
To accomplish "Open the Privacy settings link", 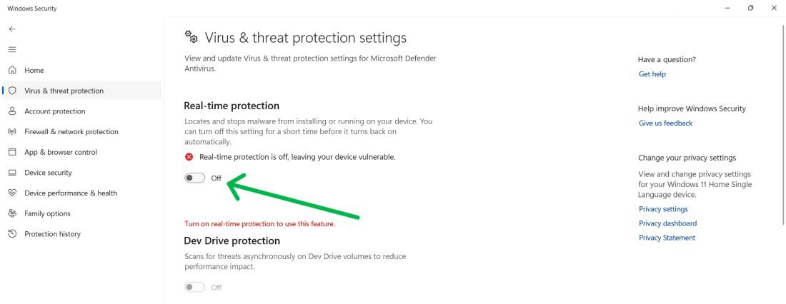I will 663,209.
